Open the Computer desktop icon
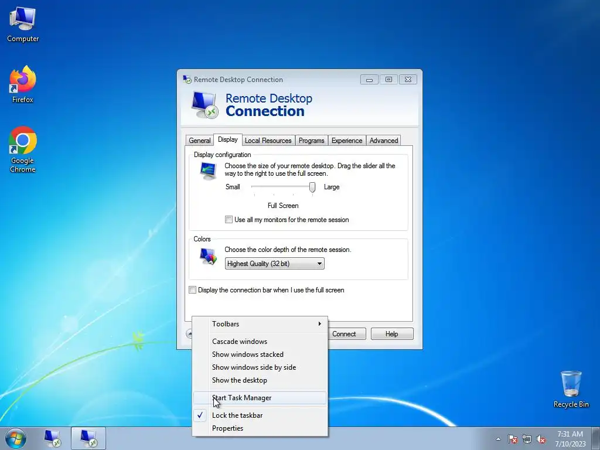The width and height of the screenshot is (600, 450). (x=23, y=25)
